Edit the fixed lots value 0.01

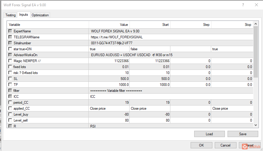(109, 67)
